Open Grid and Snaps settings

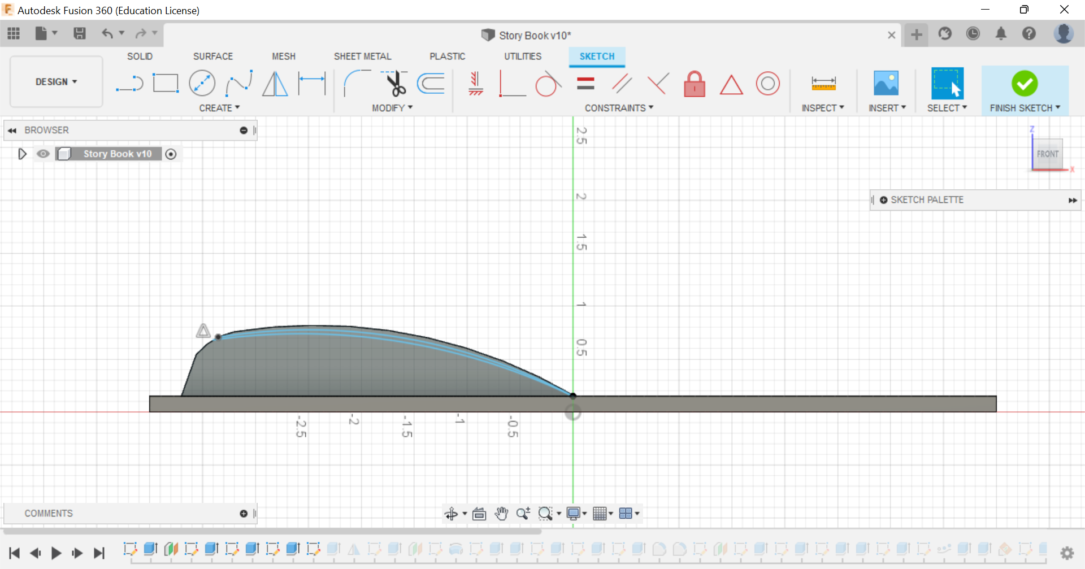pyautogui.click(x=602, y=514)
